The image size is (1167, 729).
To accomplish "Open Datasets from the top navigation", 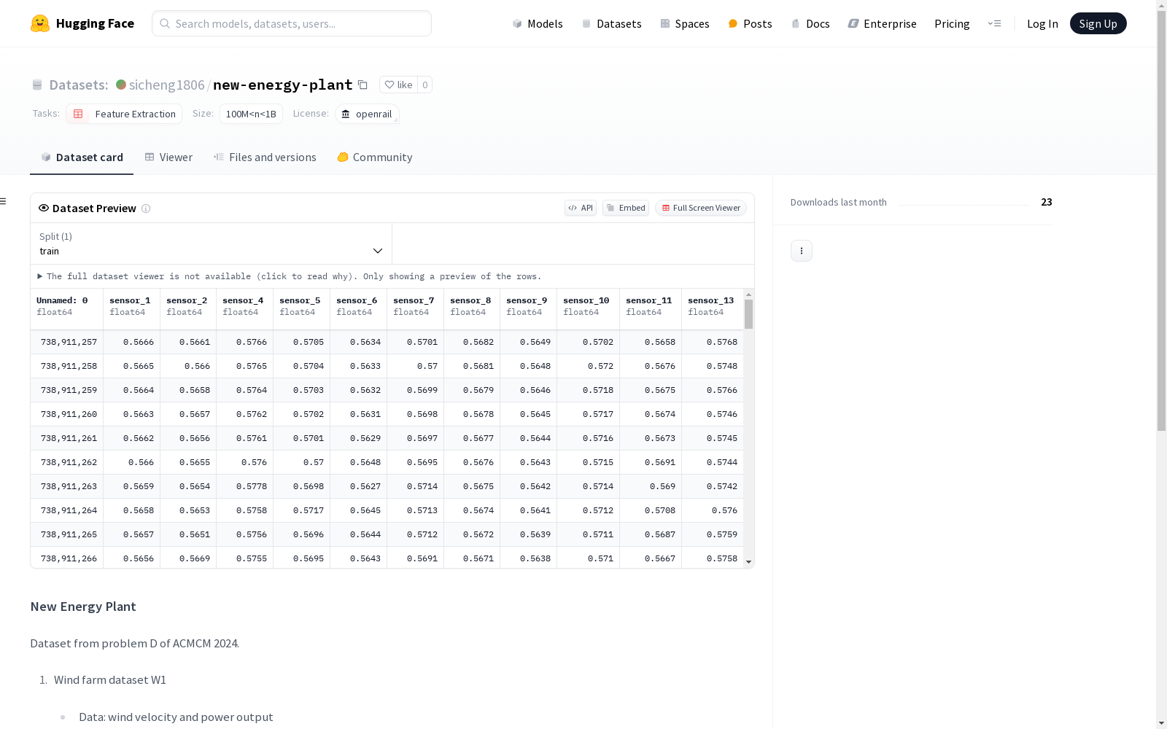I will click(x=611, y=23).
